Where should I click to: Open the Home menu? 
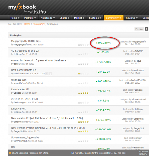pos(15,18)
